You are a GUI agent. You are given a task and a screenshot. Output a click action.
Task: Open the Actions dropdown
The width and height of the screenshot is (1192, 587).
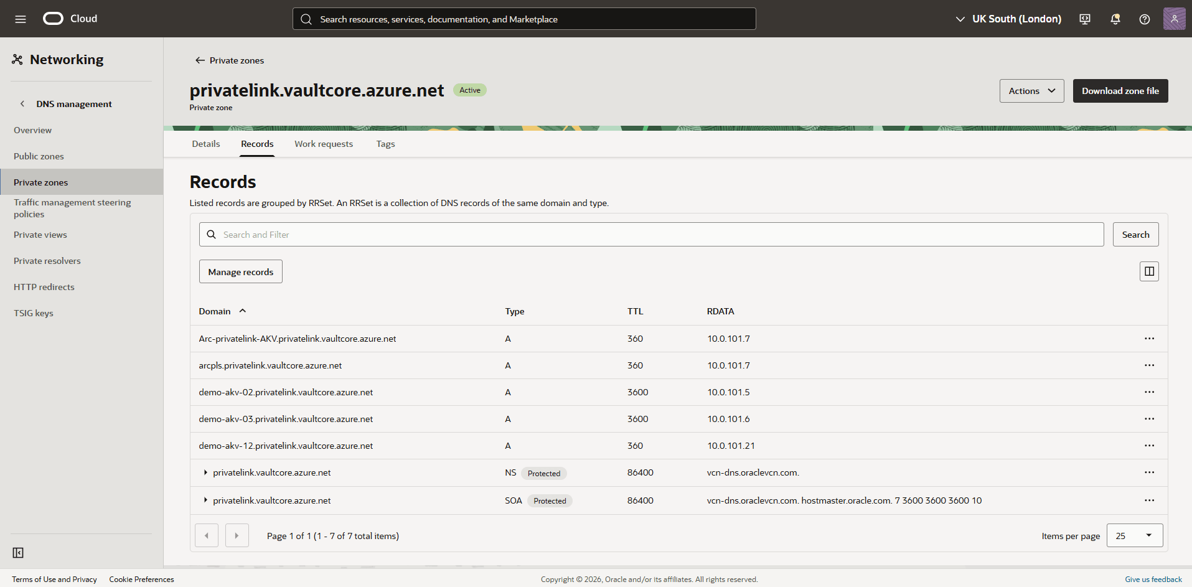tap(1031, 90)
